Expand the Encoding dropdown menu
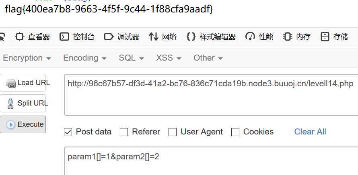The image size is (358, 175). 85,58
